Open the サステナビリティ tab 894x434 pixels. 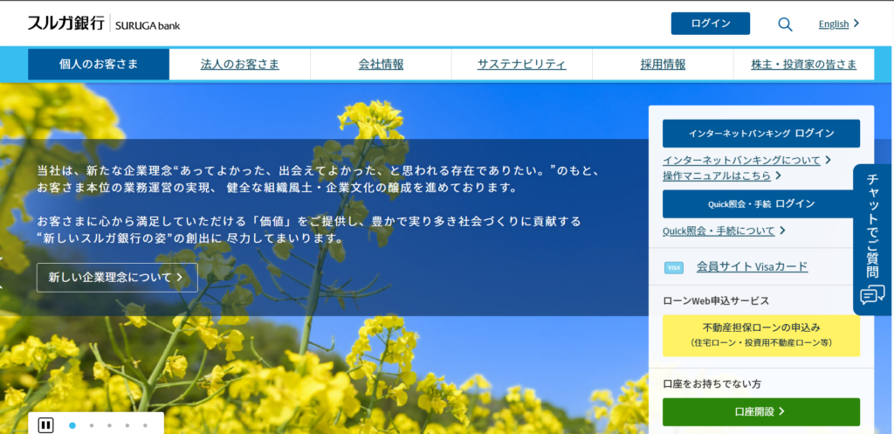pyautogui.click(x=522, y=65)
